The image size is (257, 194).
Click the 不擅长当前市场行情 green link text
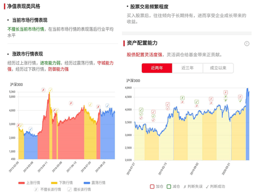[26, 29]
